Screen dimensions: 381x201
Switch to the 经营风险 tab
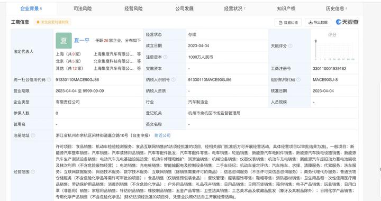133,8
